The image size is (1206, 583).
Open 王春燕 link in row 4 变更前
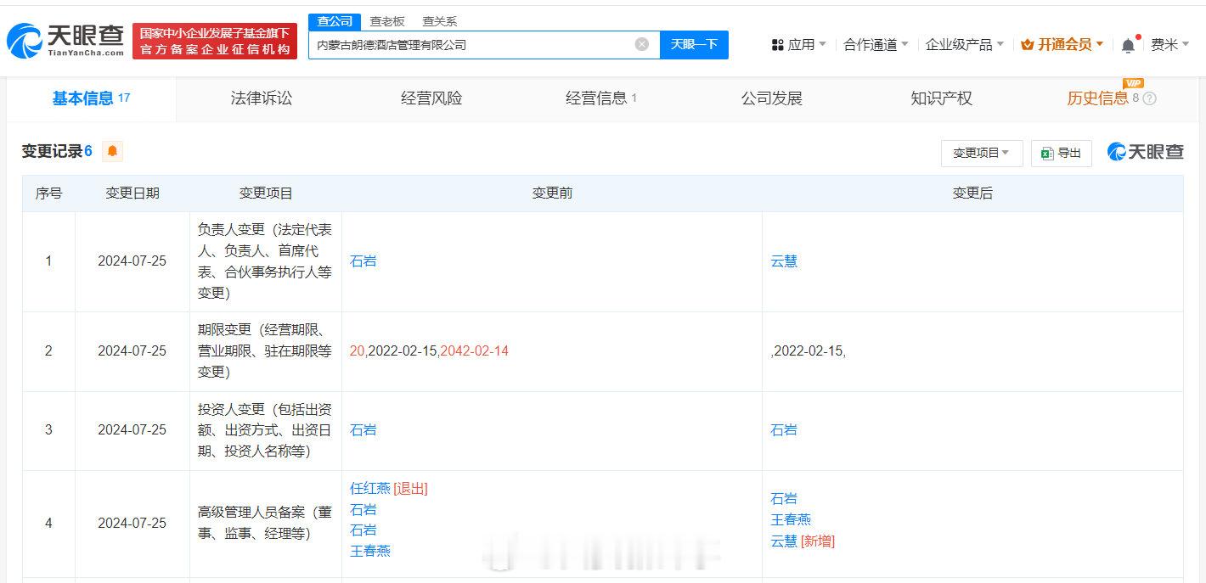(x=370, y=552)
